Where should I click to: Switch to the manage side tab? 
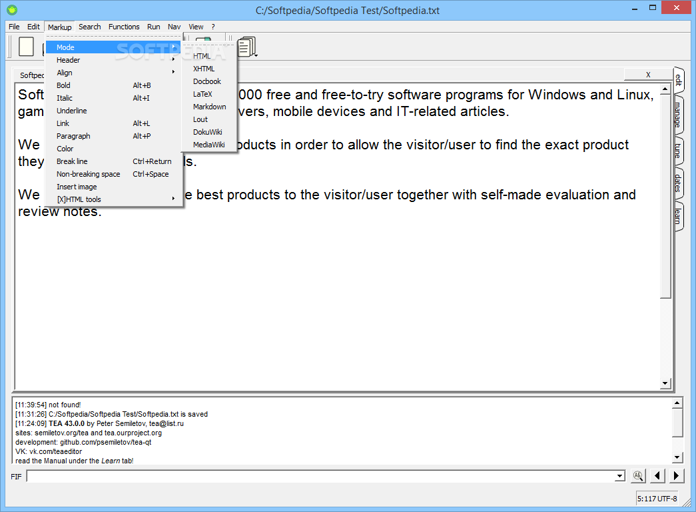point(678,115)
